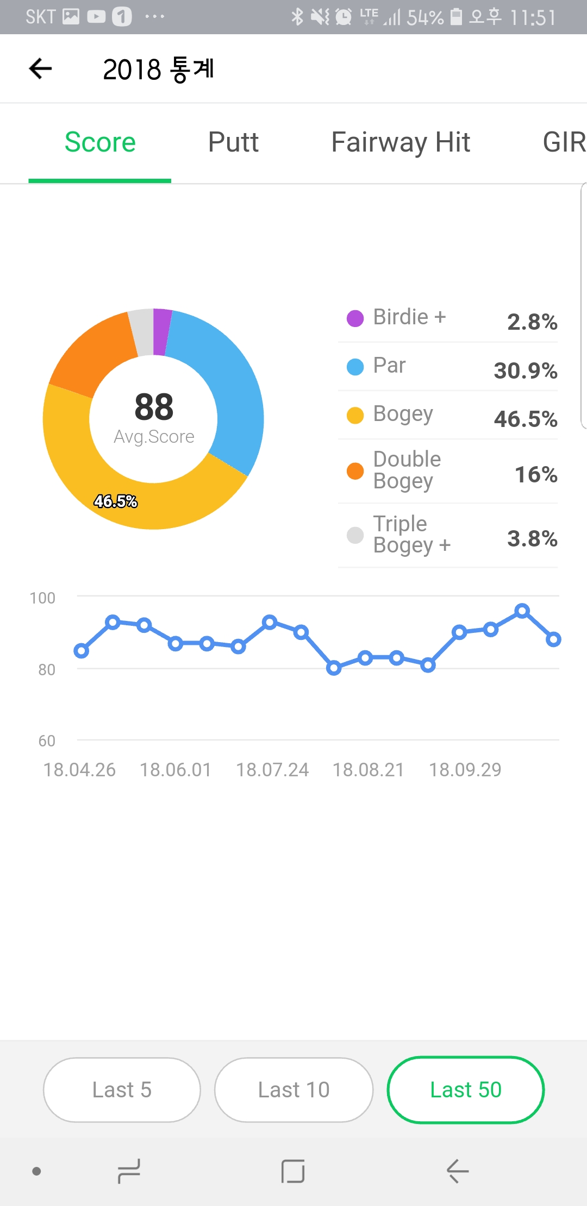Select the GIR tab
The height and width of the screenshot is (1206, 587).
(564, 142)
